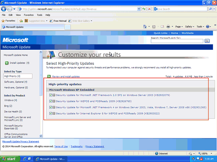Open the Favorites menu

pyautogui.click(x=29, y=15)
